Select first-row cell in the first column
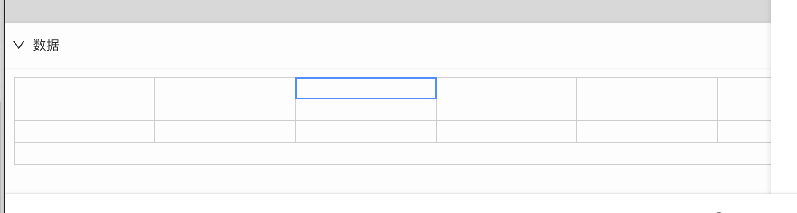The height and width of the screenshot is (213, 797). 84,88
